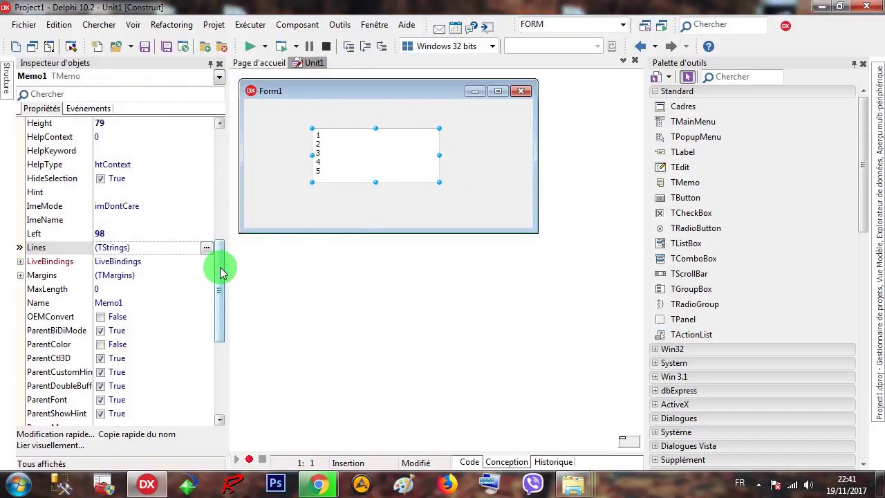This screenshot has height=498, width=885.
Task: Open the Windows 32 bits platform dropdown
Action: click(x=492, y=46)
